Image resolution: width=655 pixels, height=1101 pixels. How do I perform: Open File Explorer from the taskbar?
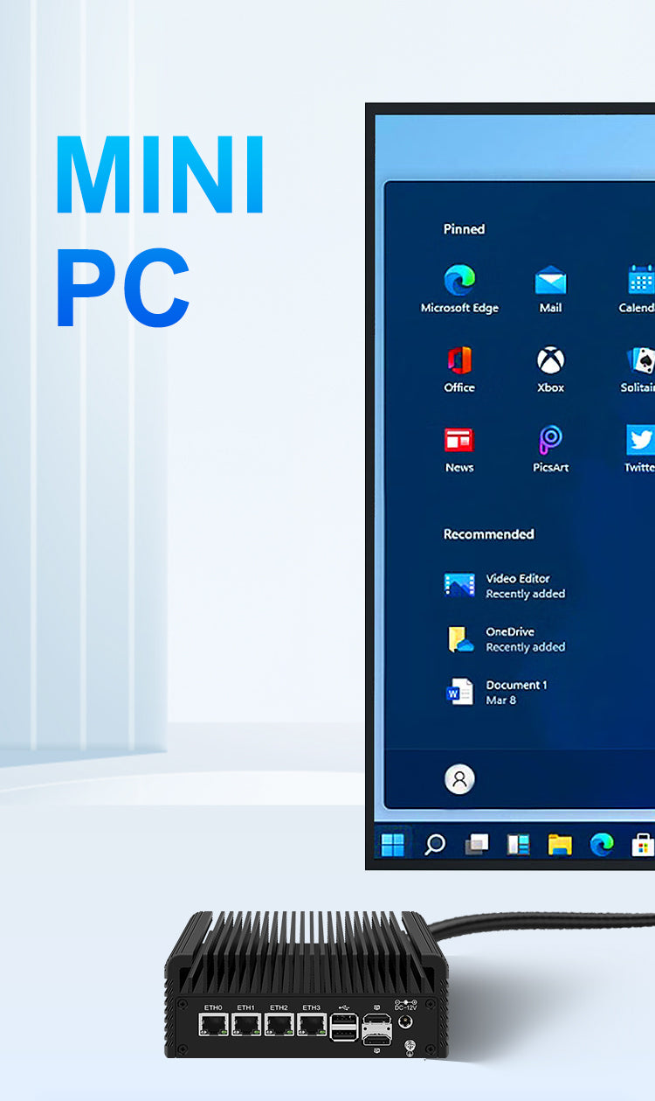pyautogui.click(x=560, y=844)
